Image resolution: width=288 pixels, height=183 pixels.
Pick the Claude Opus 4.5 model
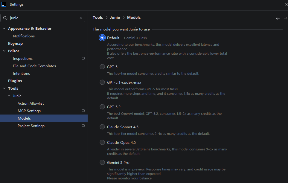tap(102, 142)
